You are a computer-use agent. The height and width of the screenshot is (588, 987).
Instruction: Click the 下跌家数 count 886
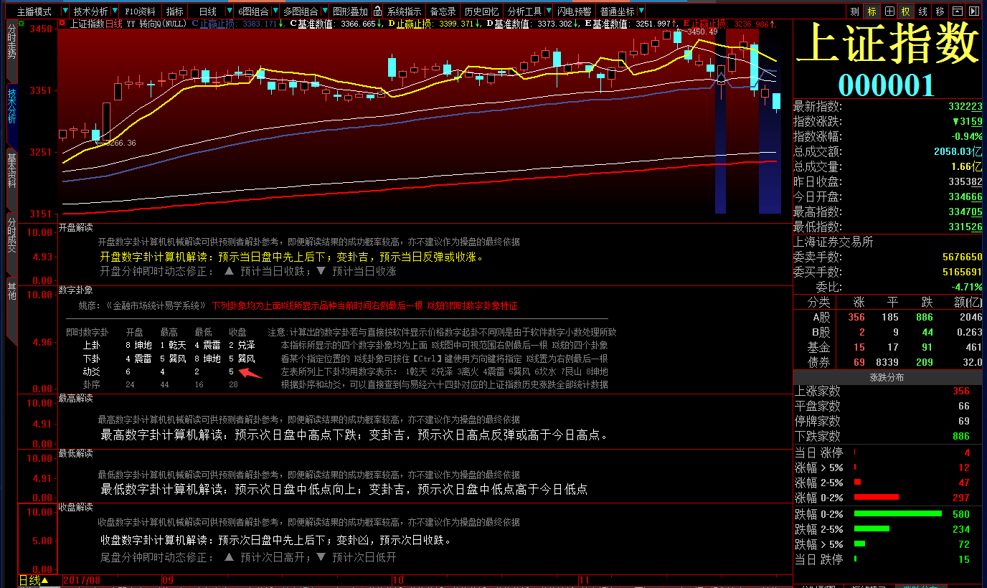pos(961,436)
